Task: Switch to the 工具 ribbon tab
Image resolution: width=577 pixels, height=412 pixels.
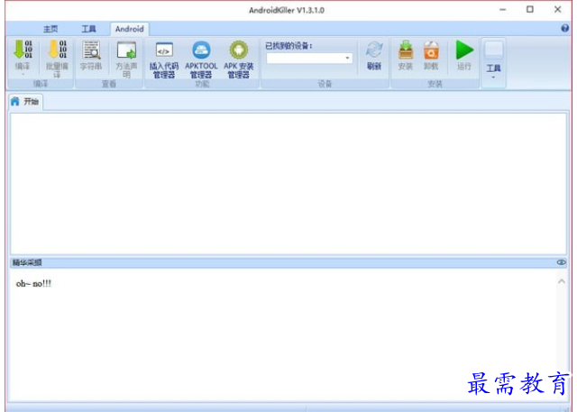Action: pyautogui.click(x=88, y=29)
